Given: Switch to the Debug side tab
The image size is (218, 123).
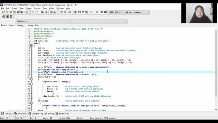Looking at the screenshot, I should 20,25.
